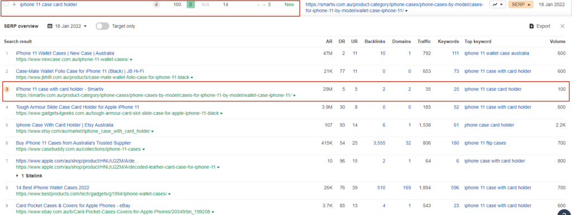Screen dimensions: 572x215
Task: Open the 596 keywords for bestproducts result
Action: [x=455, y=188]
